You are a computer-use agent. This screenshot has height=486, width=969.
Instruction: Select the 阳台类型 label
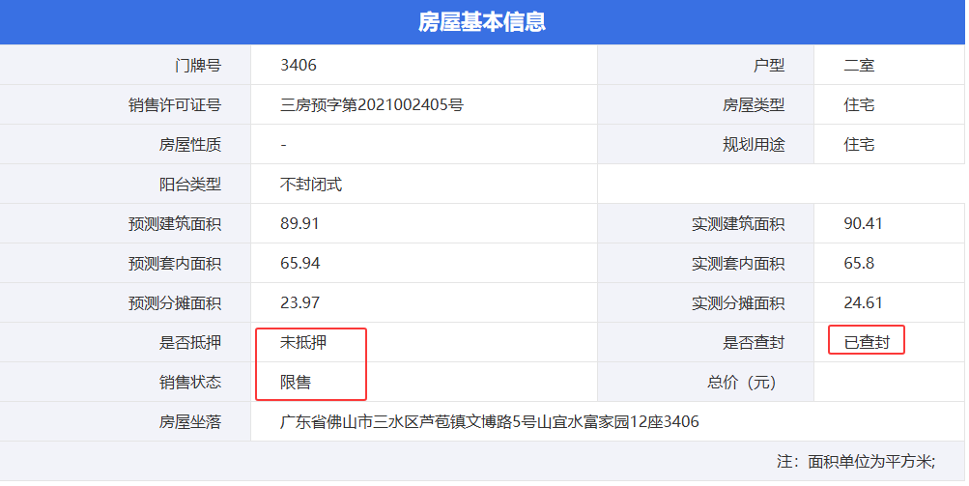pyautogui.click(x=189, y=184)
